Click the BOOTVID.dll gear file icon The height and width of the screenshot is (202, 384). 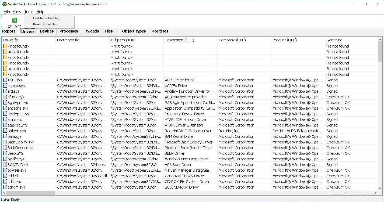5,165
